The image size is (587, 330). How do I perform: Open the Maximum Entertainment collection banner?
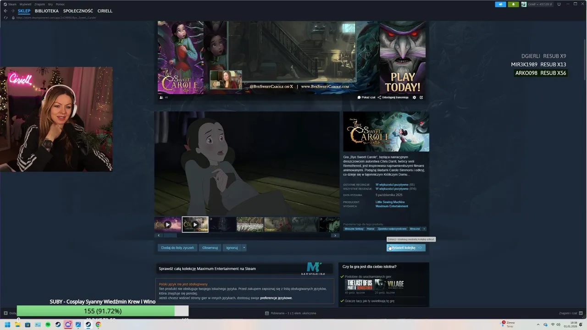tap(245, 269)
